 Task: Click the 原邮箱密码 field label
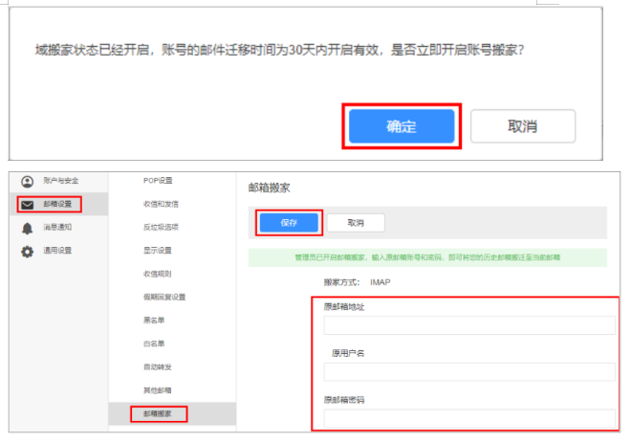tap(344, 400)
